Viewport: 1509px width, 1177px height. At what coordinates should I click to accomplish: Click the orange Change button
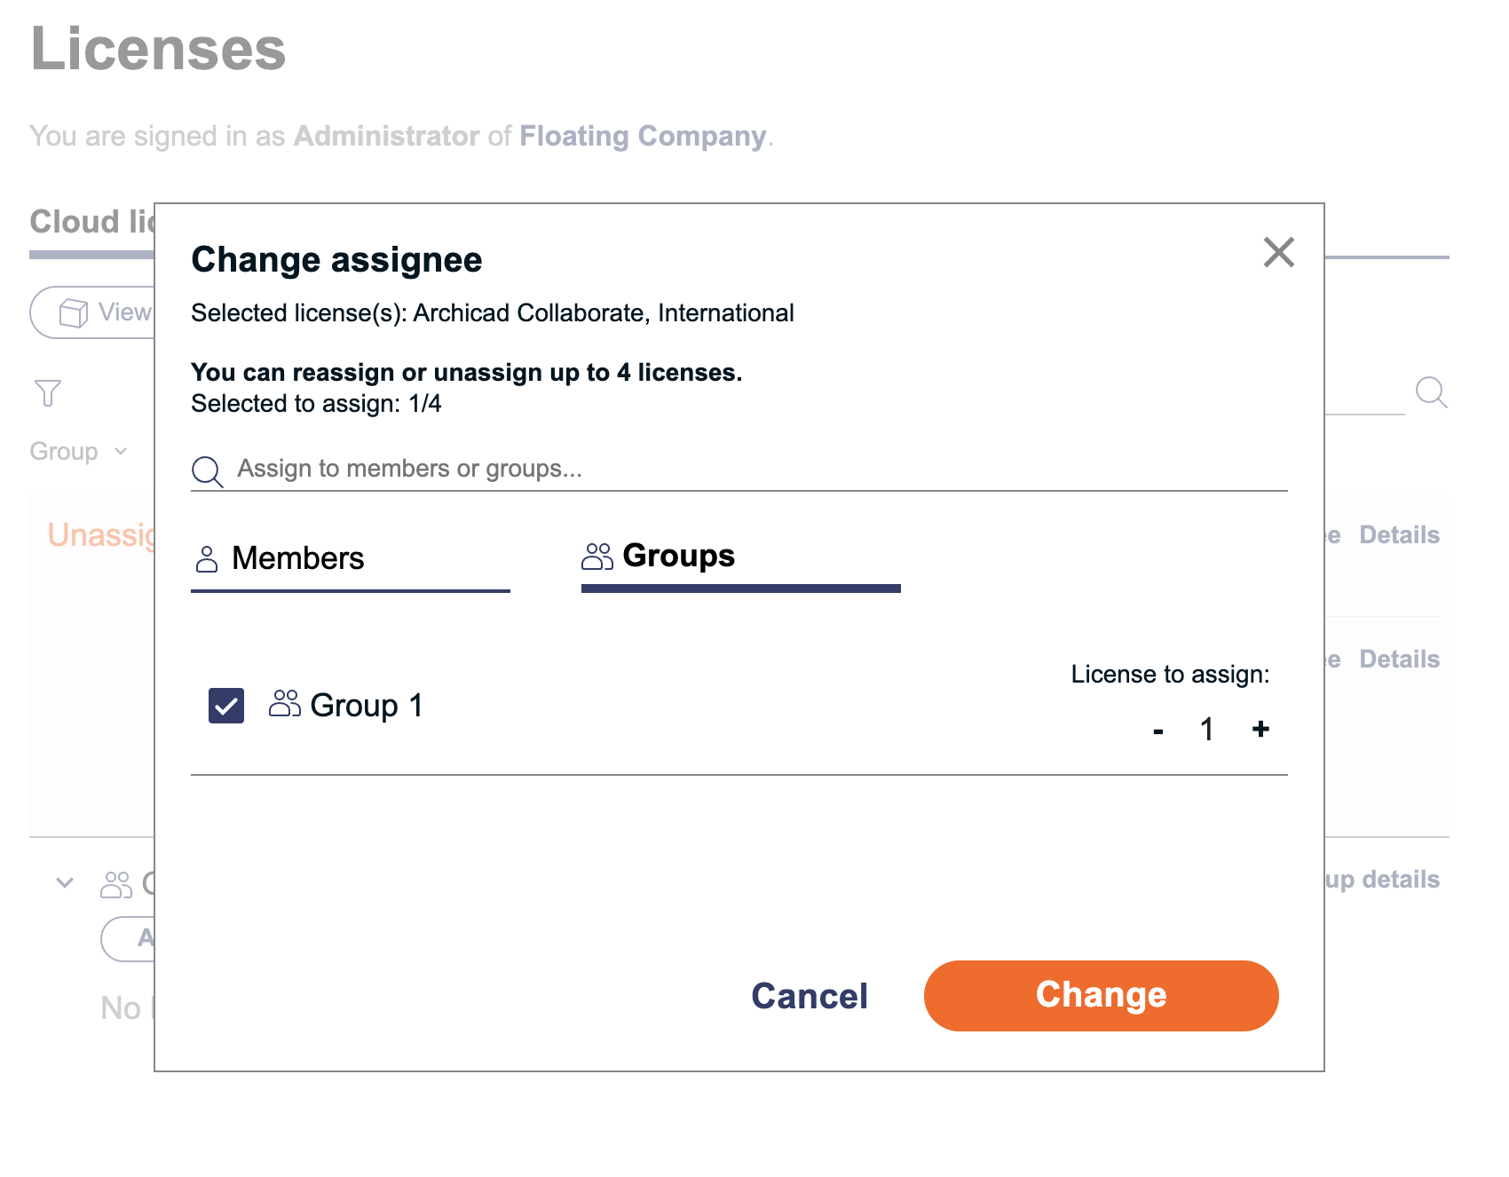coord(1101,995)
